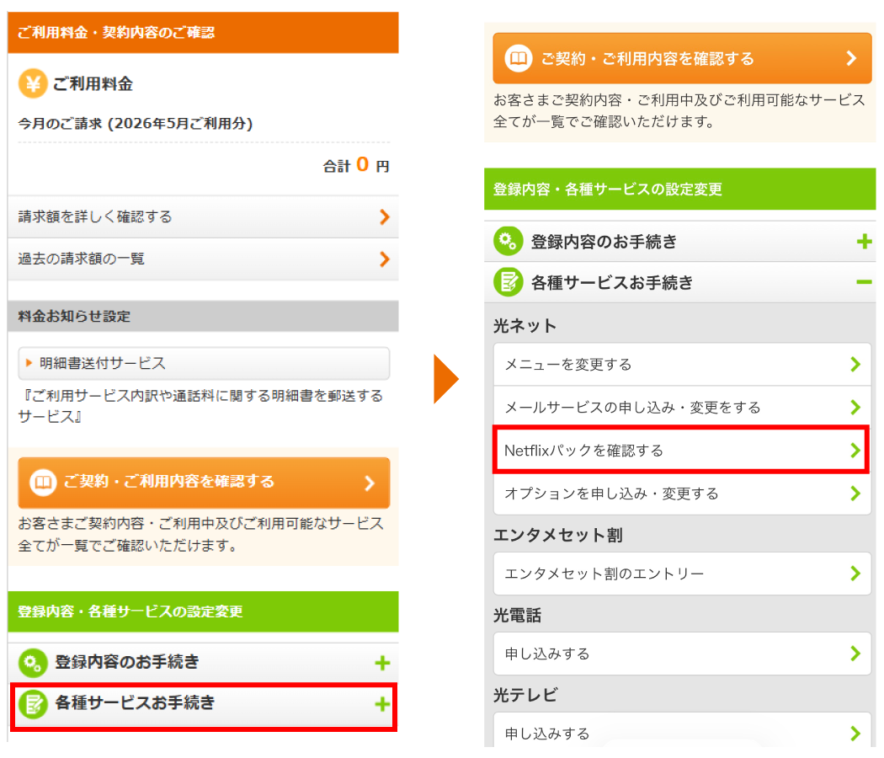
Task: Open 請求額を詳しく確認する in left panel
Action: coord(203,217)
